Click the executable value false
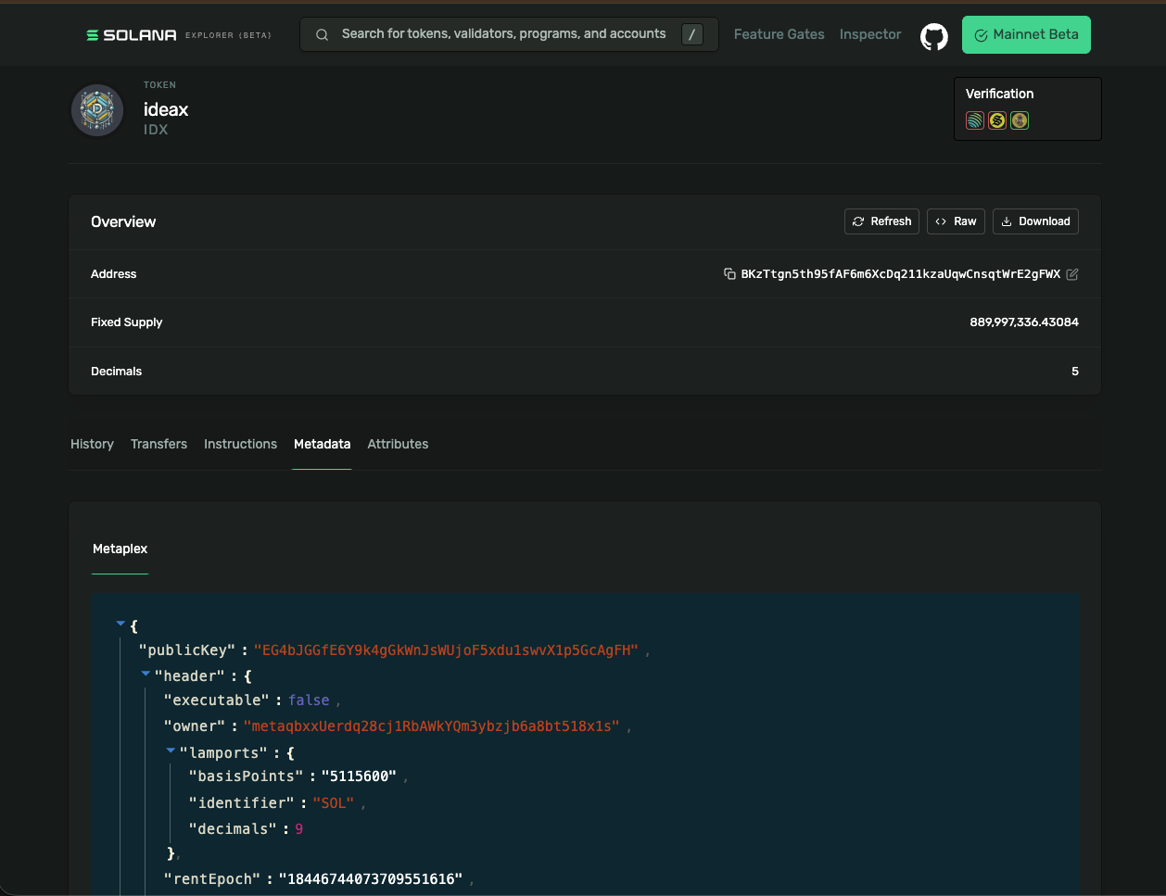The image size is (1166, 896). tap(309, 700)
